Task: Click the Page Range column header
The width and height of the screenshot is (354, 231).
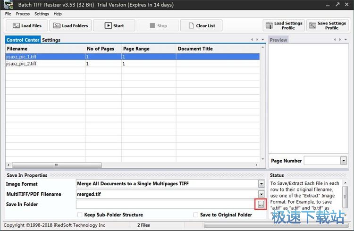Action: [x=149, y=49]
